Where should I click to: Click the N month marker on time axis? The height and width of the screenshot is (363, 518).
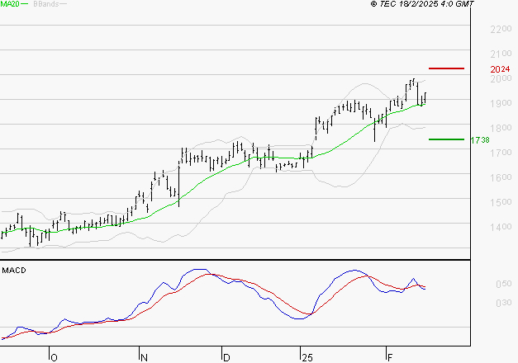point(144,357)
